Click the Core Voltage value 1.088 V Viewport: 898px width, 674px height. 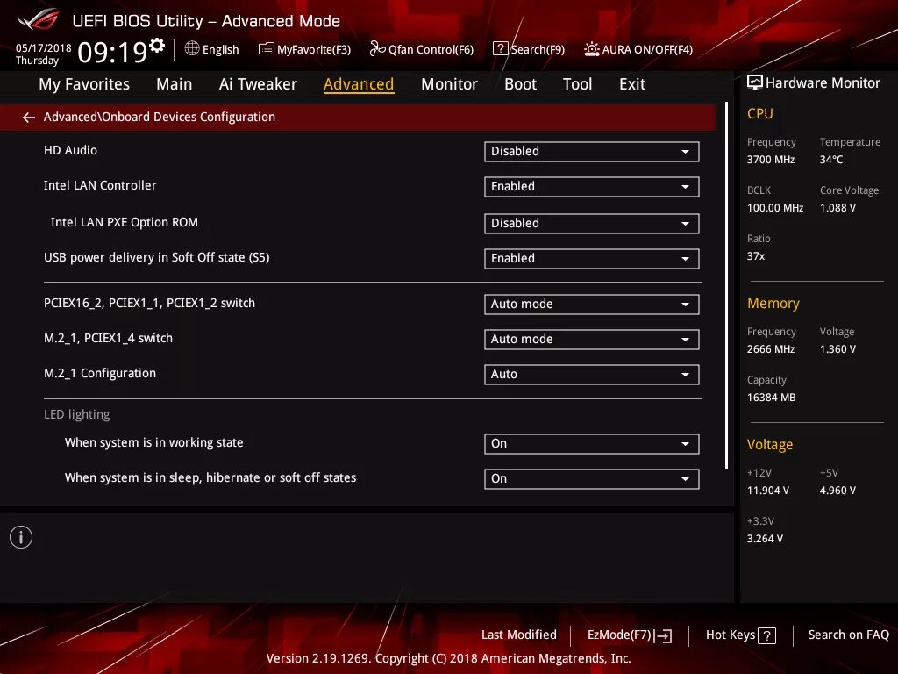click(837, 207)
